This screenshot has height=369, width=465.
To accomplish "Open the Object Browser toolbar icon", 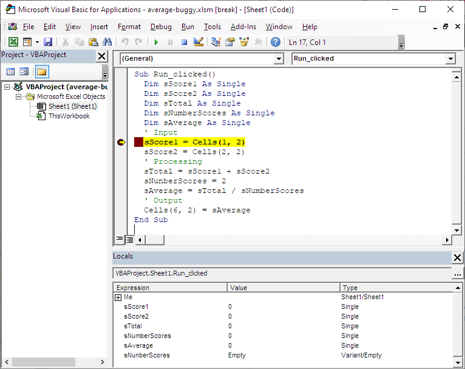I will point(244,42).
